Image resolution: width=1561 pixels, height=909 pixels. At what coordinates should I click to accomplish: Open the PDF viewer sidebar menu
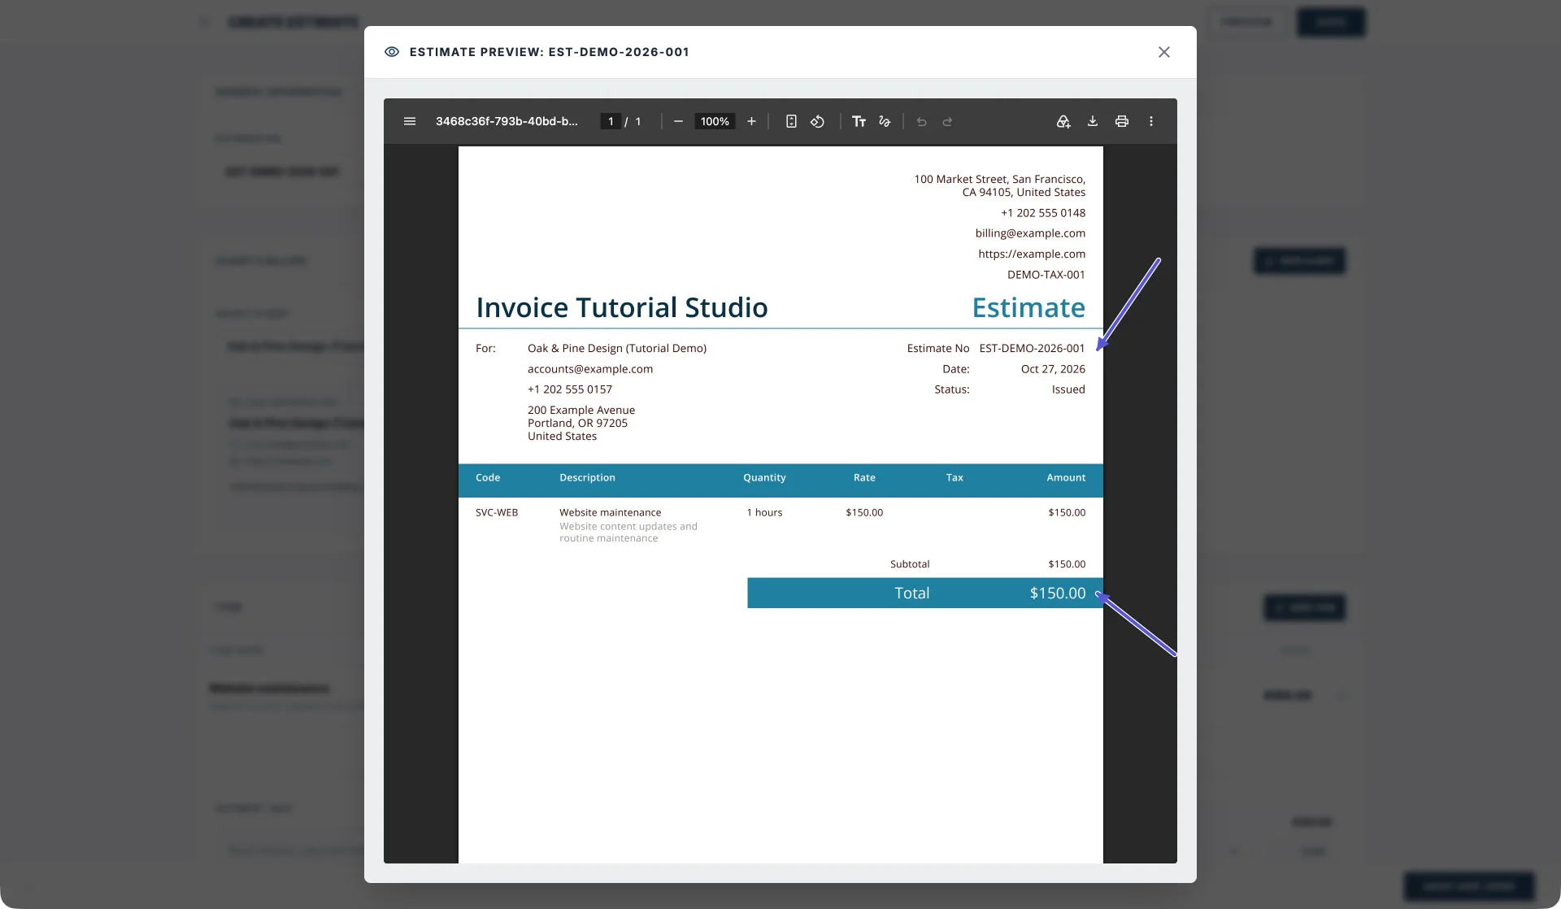pyautogui.click(x=410, y=121)
